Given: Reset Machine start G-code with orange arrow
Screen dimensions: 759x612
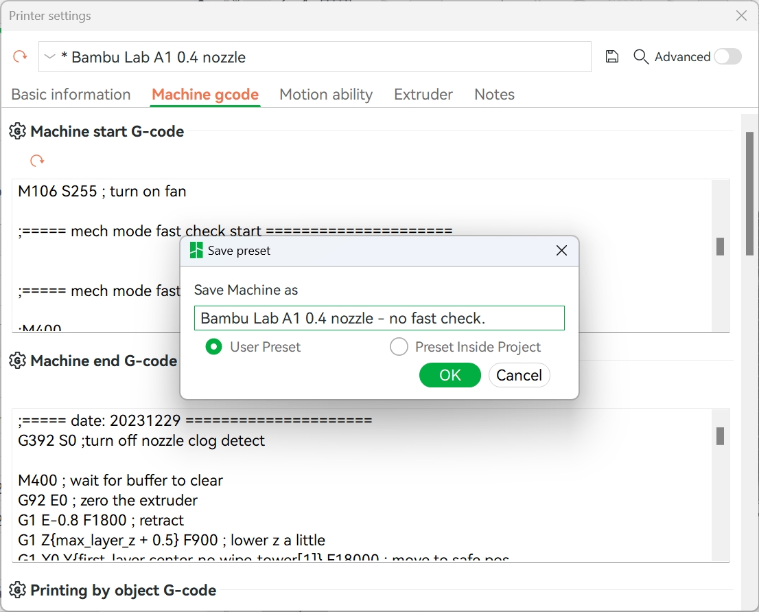Looking at the screenshot, I should [x=37, y=161].
